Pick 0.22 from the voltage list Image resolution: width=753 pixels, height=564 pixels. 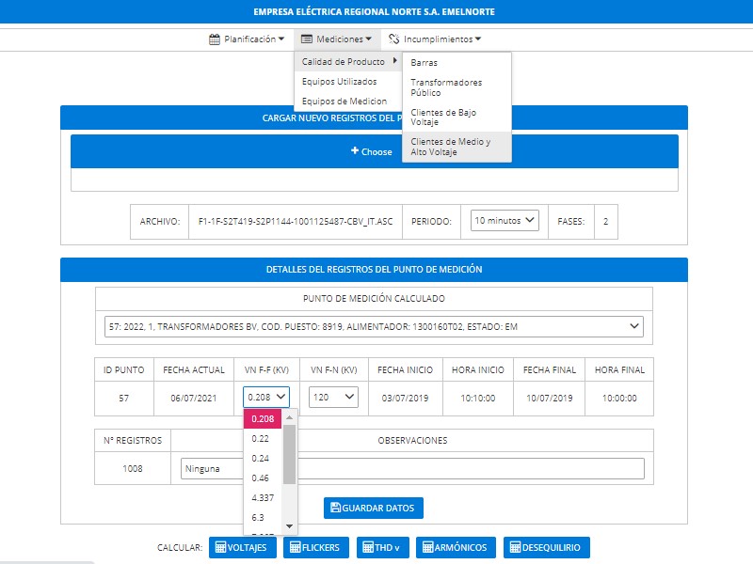[263, 439]
